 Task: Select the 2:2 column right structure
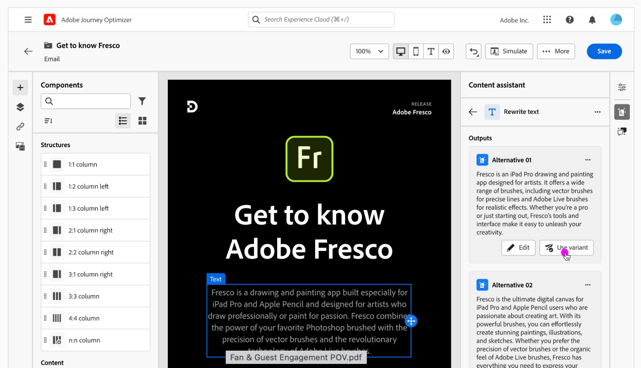coord(95,252)
